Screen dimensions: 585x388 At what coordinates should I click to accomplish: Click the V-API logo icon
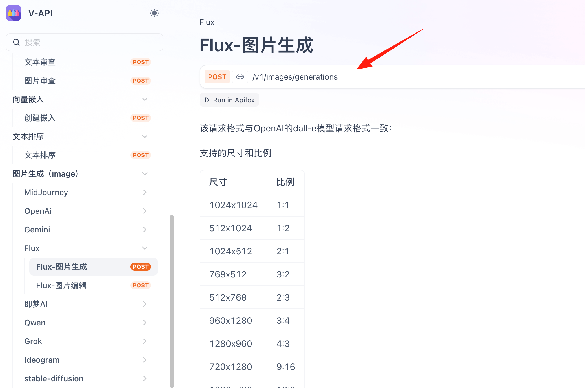14,13
